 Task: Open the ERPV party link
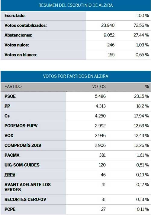pyautogui.click(x=10, y=175)
